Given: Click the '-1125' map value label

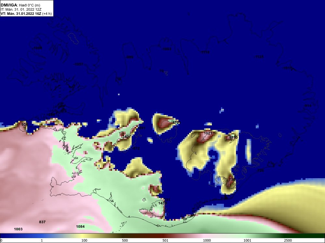Looking at the screenshot, I should click(x=259, y=57).
